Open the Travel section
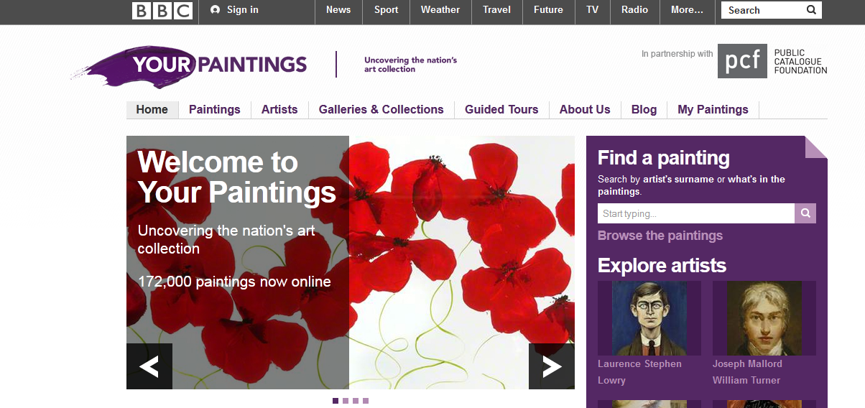 click(x=496, y=10)
